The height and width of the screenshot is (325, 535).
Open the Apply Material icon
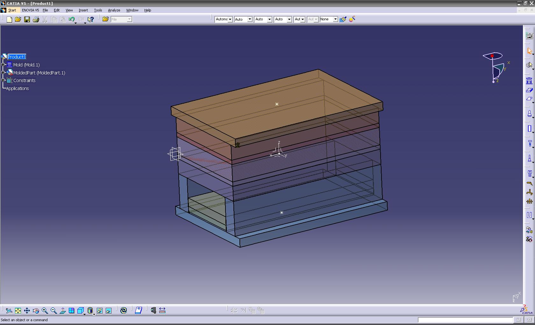352,19
